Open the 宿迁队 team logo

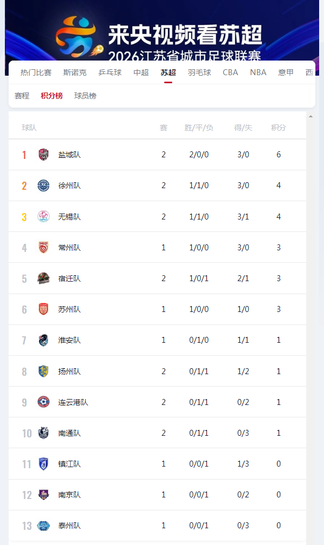(x=44, y=278)
